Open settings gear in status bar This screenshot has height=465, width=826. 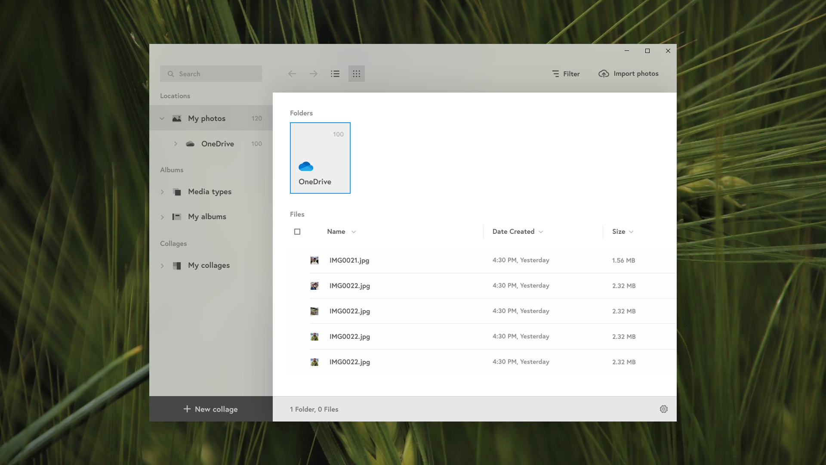pyautogui.click(x=663, y=409)
